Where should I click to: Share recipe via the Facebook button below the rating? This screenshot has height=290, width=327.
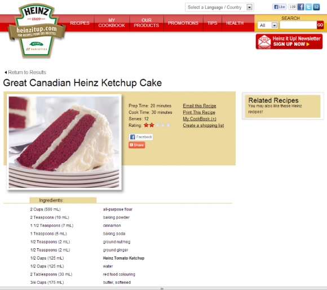(141, 137)
